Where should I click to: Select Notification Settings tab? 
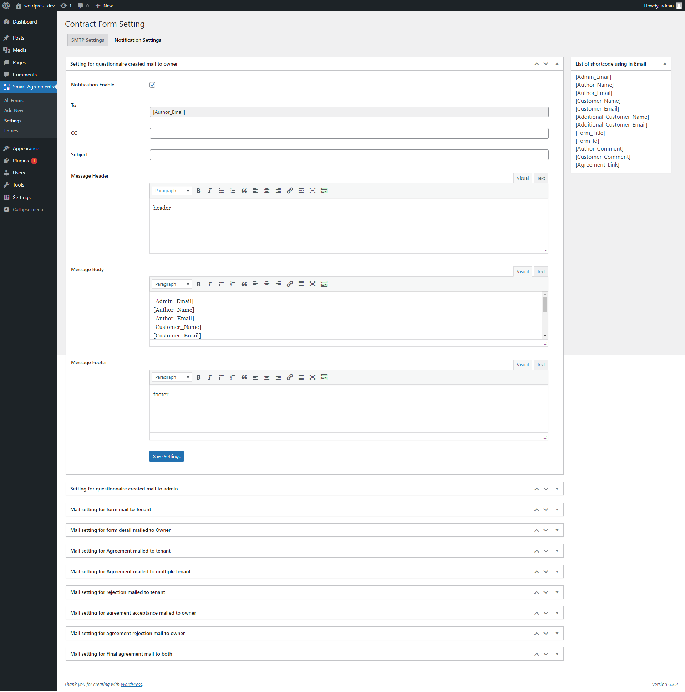tap(138, 40)
